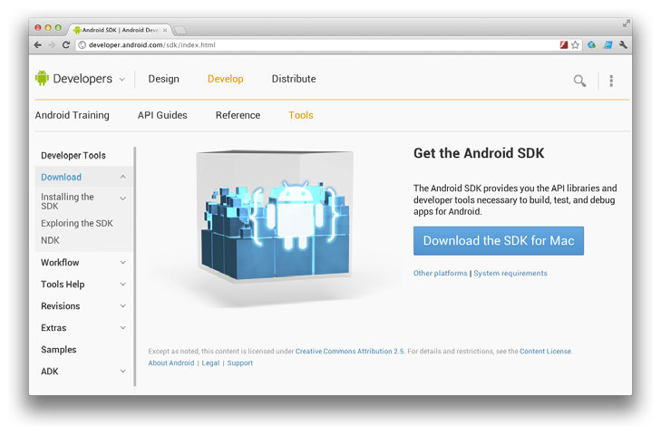Click Download the SDK for Mac button

[499, 241]
